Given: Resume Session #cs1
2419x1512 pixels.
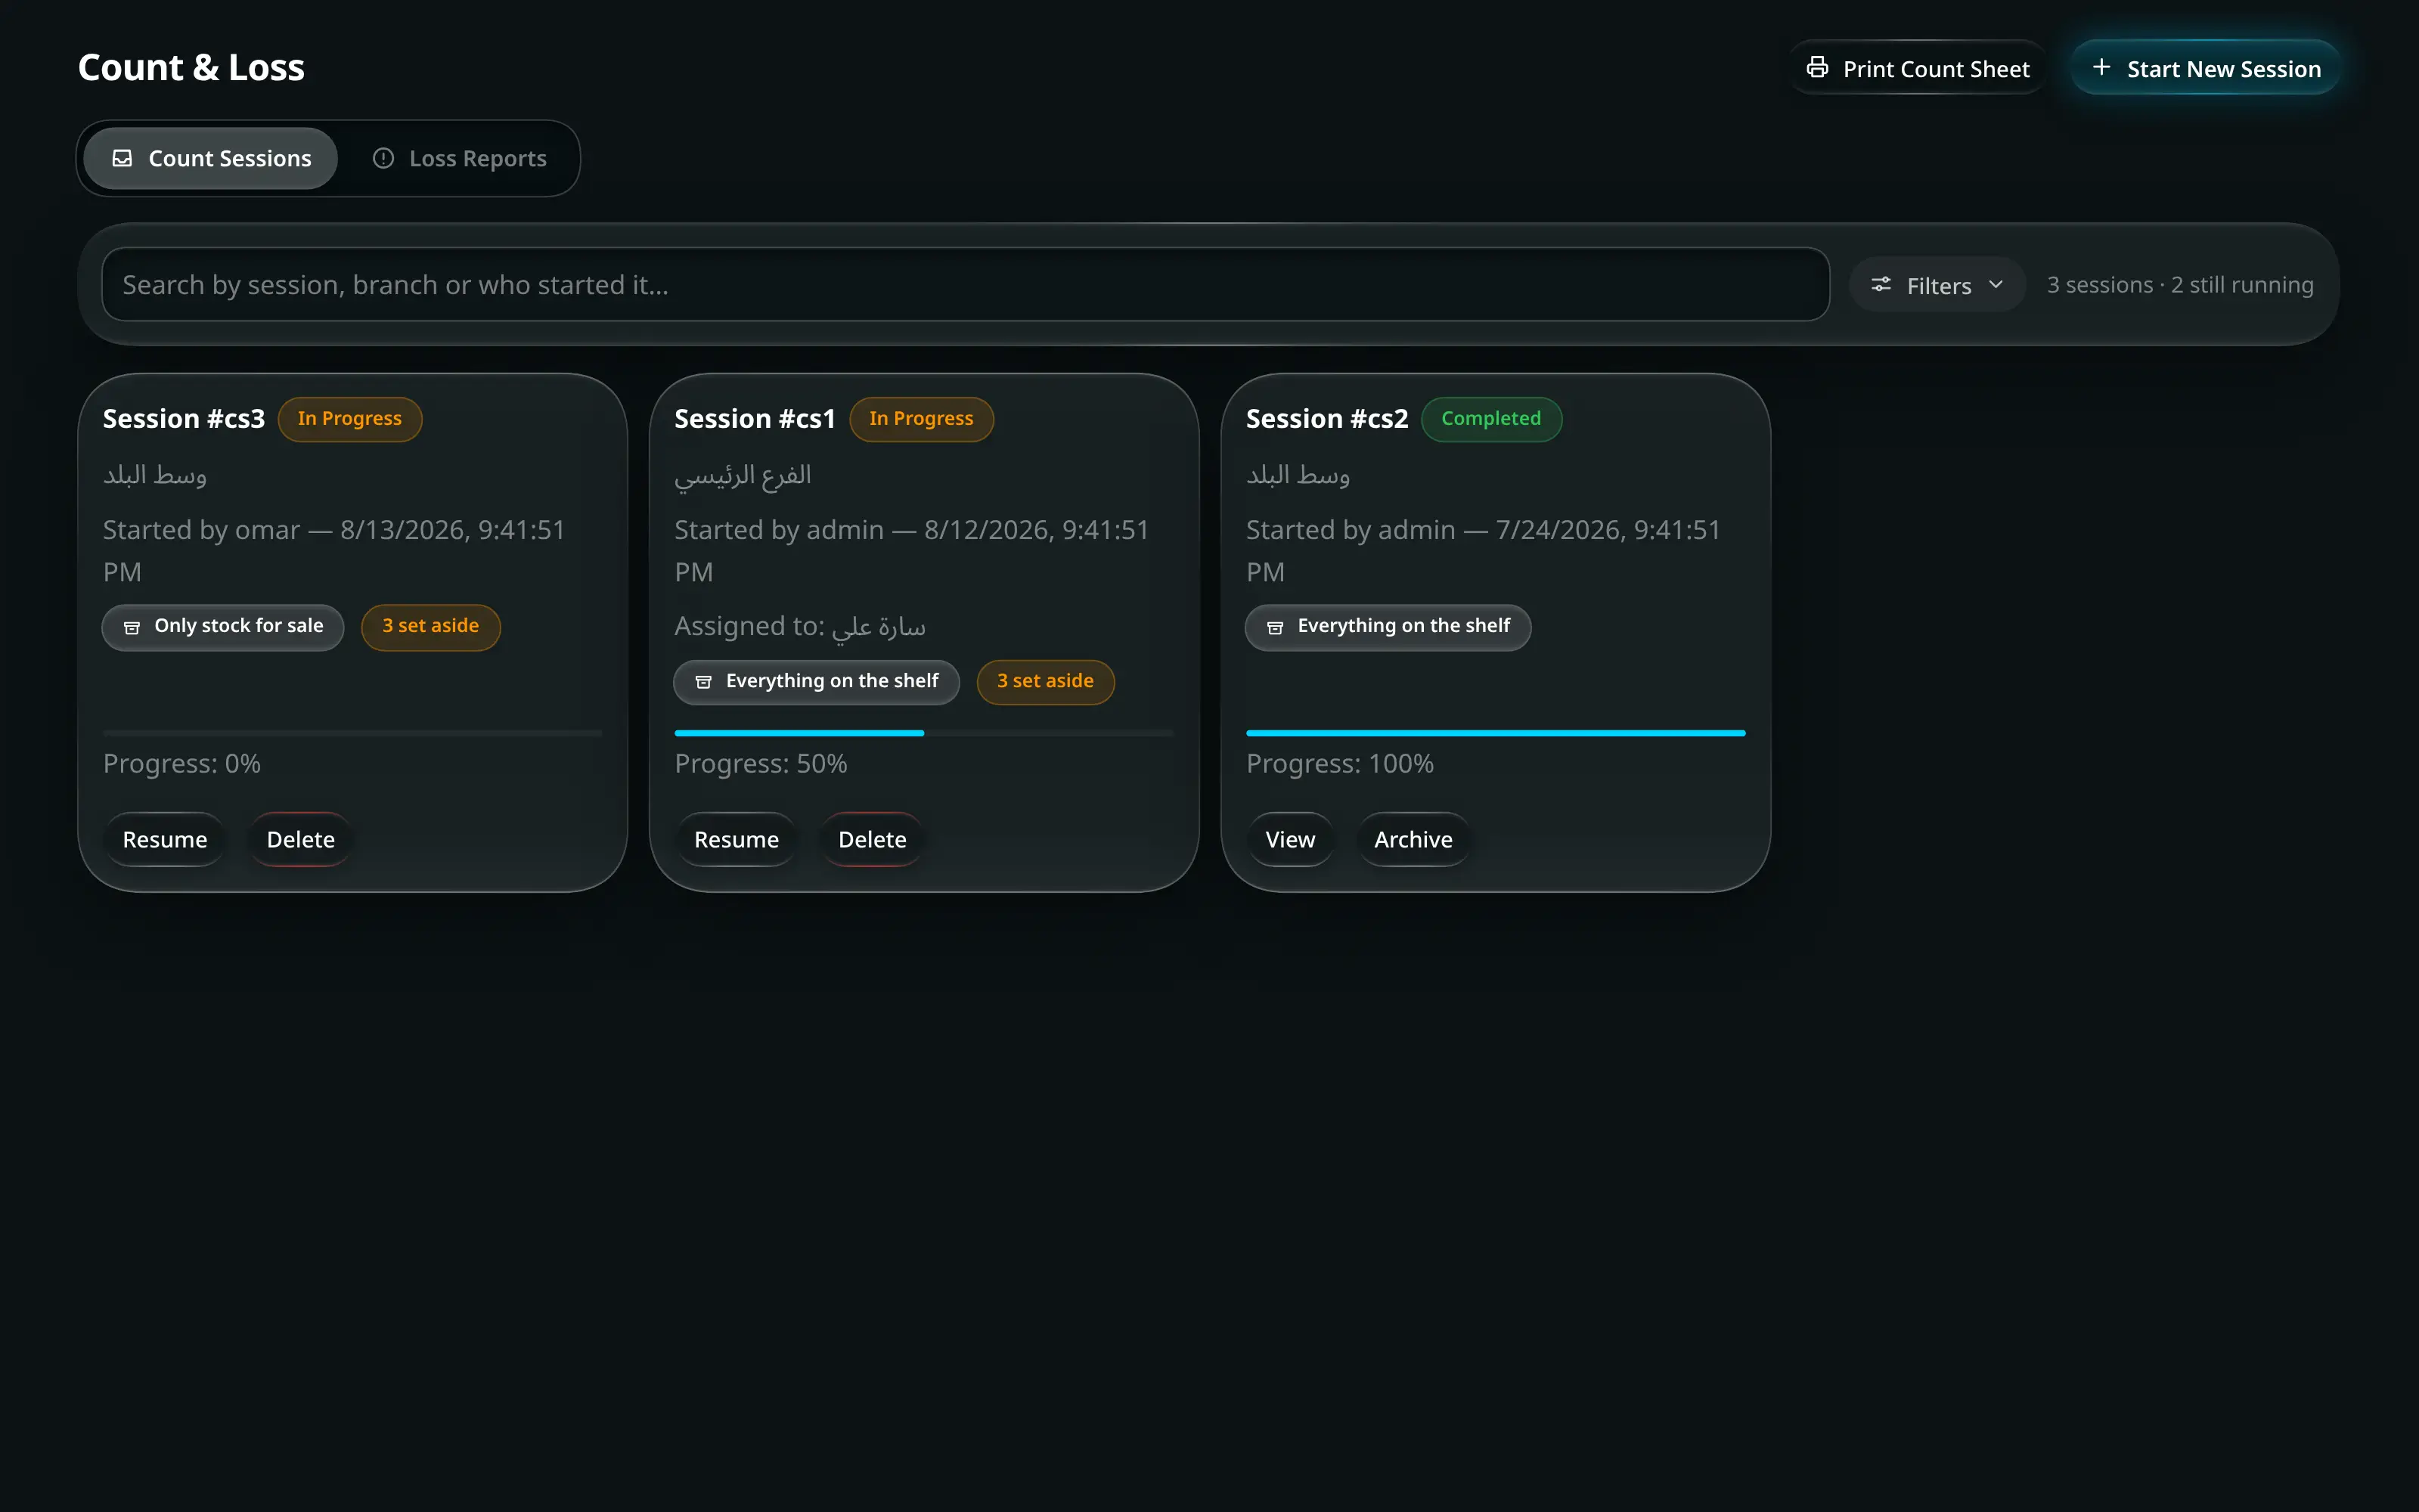Looking at the screenshot, I should tap(737, 839).
